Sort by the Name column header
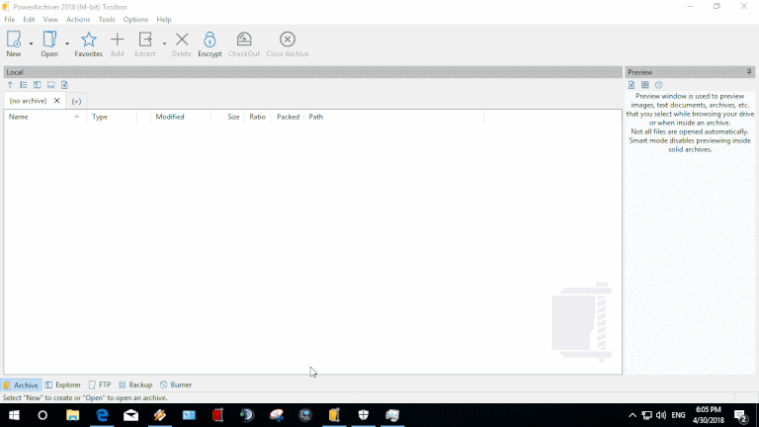 click(45, 117)
